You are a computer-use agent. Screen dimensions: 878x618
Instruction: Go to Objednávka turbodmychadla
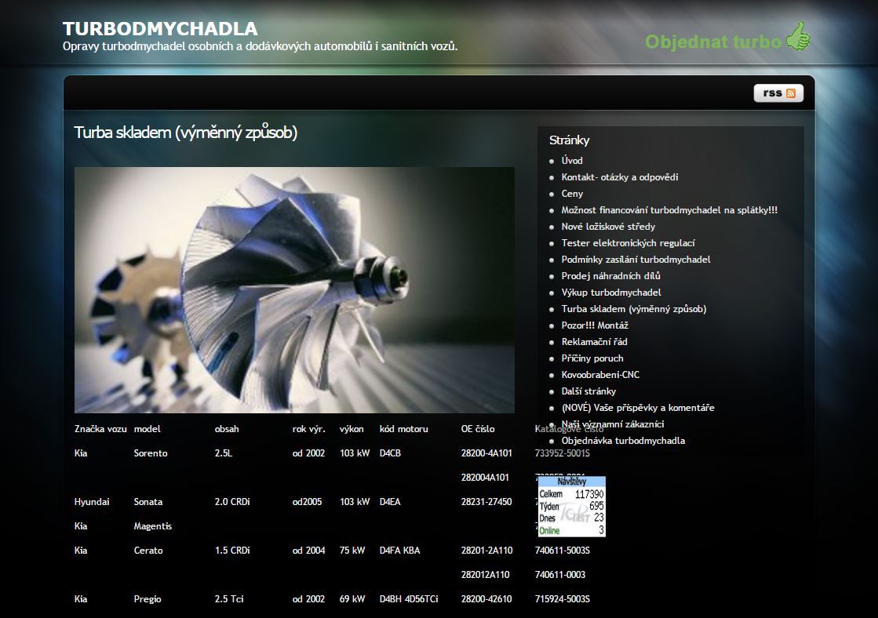(623, 441)
